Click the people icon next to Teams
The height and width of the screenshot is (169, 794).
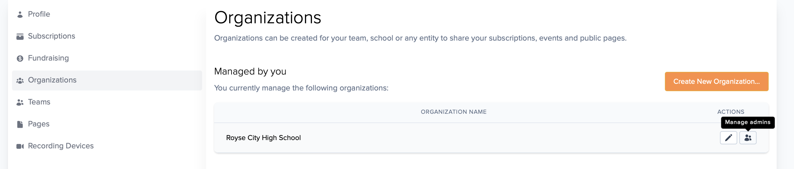(20, 102)
